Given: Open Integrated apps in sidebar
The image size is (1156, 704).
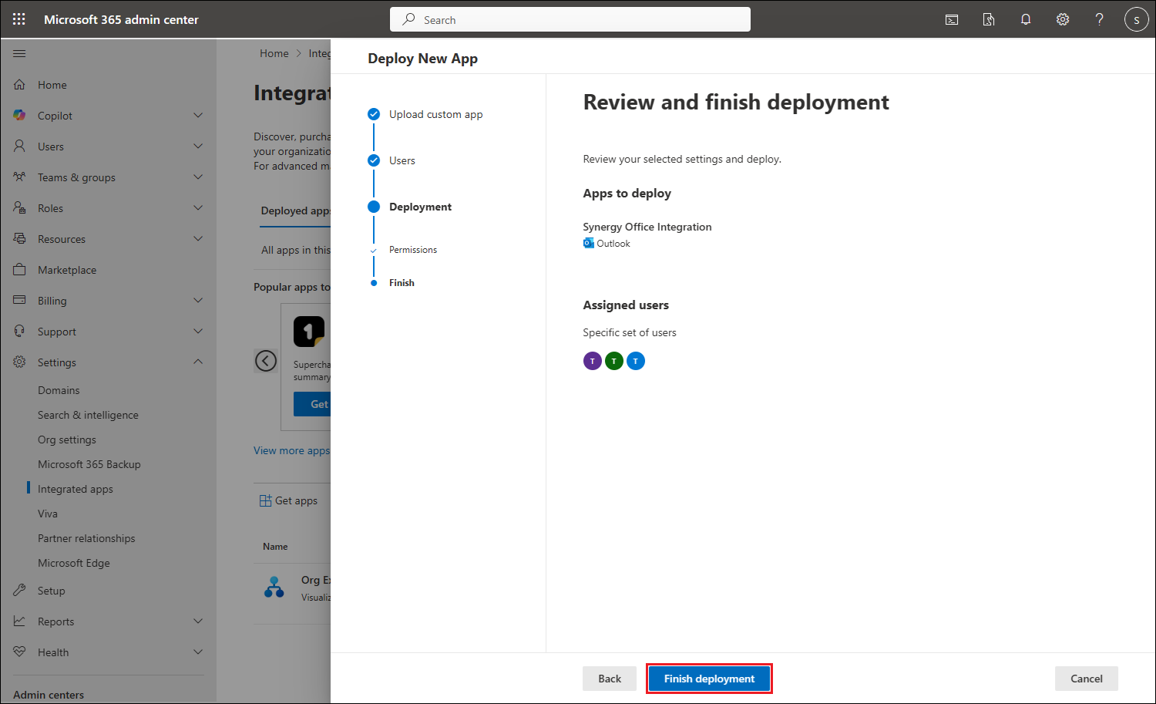Looking at the screenshot, I should click(x=76, y=489).
